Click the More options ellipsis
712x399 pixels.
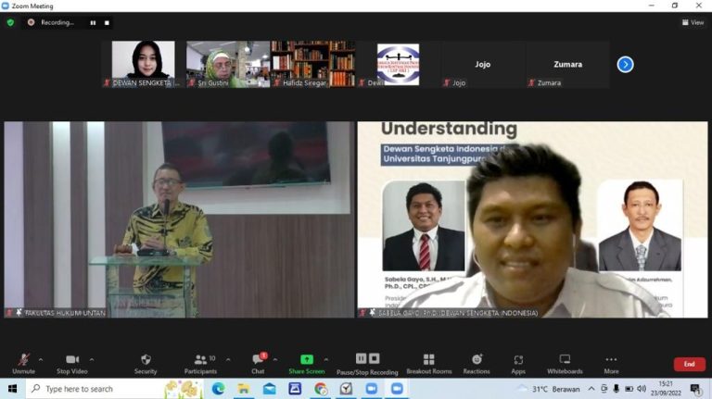pos(611,359)
